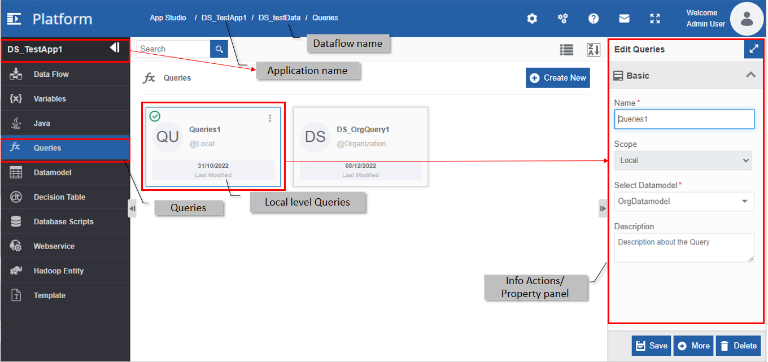This screenshot has height=362, width=768.
Task: Click the DS_TestApp1 sidebar header title
Action: point(35,49)
